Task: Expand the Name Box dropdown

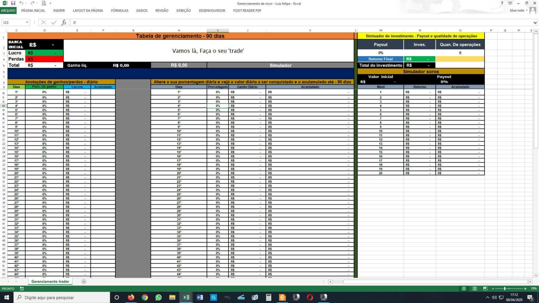Action: 27,22
